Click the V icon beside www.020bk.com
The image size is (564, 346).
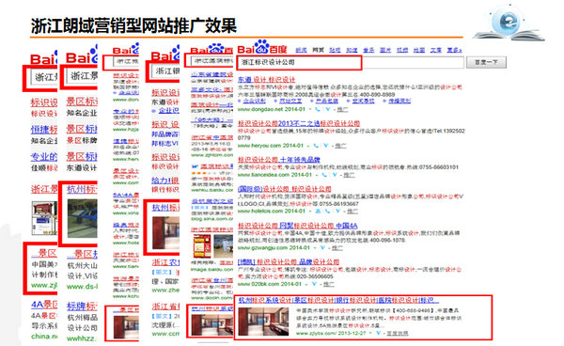[314, 284]
